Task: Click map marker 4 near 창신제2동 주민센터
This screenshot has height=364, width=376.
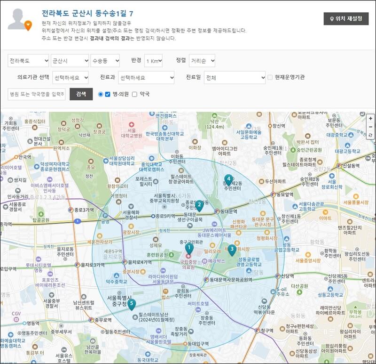Action: (228, 178)
